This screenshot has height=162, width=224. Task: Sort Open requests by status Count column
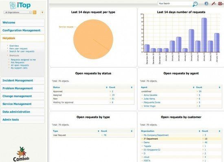[x=112, y=87]
